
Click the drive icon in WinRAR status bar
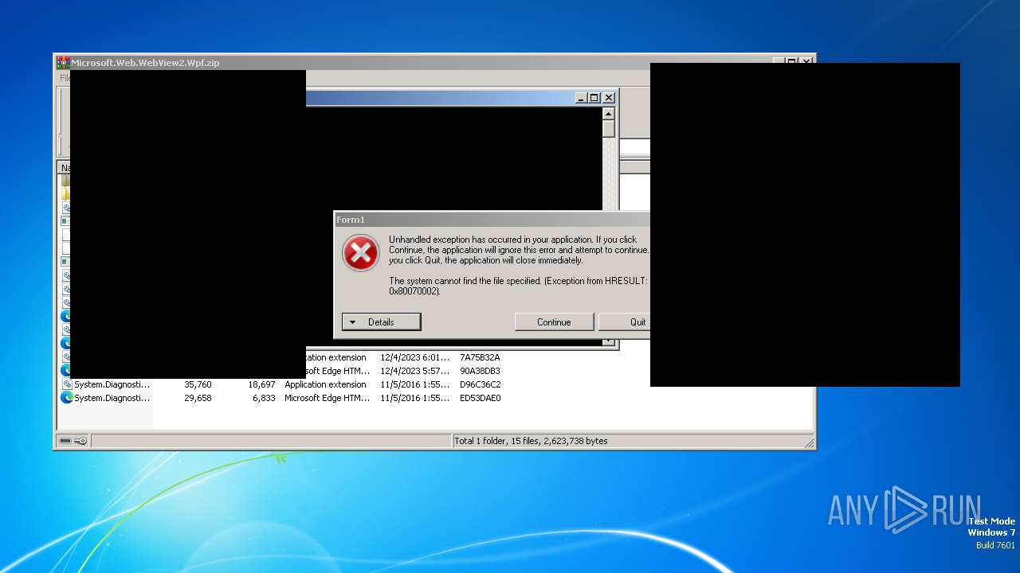[65, 441]
